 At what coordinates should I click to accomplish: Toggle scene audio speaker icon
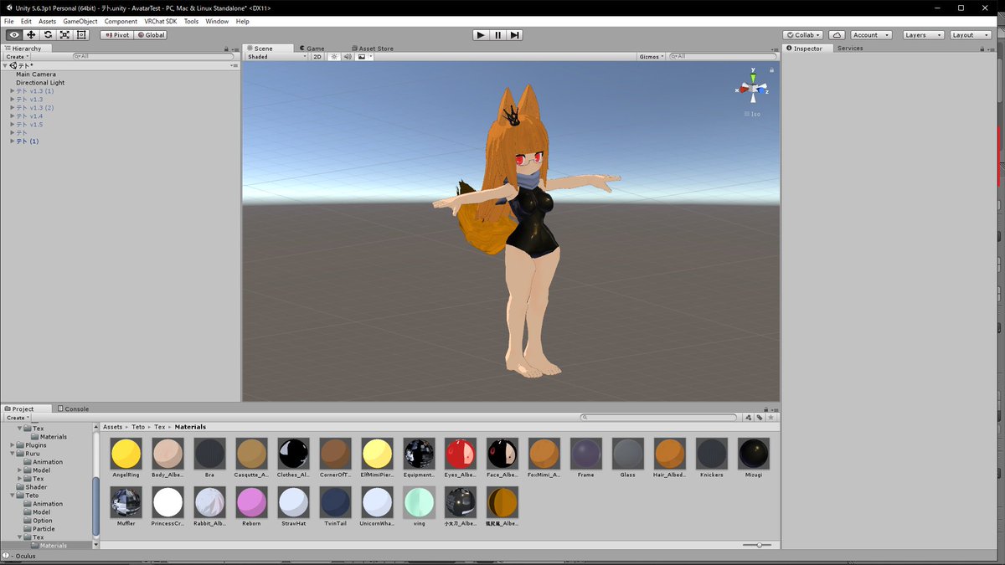click(x=347, y=57)
